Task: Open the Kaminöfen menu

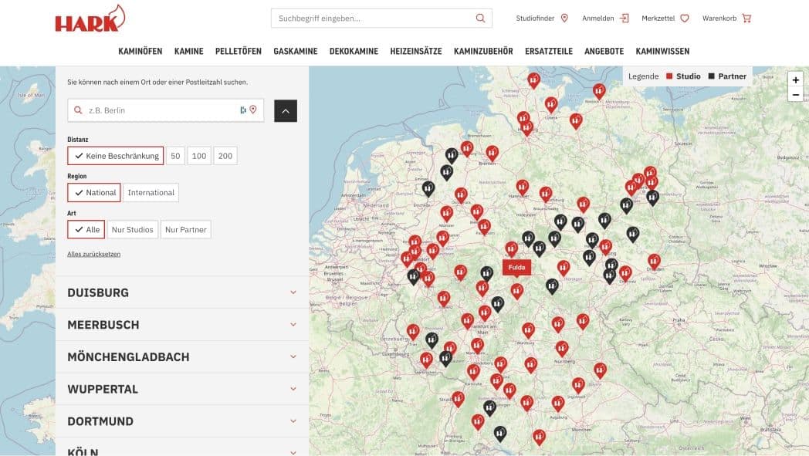Action: pyautogui.click(x=140, y=52)
